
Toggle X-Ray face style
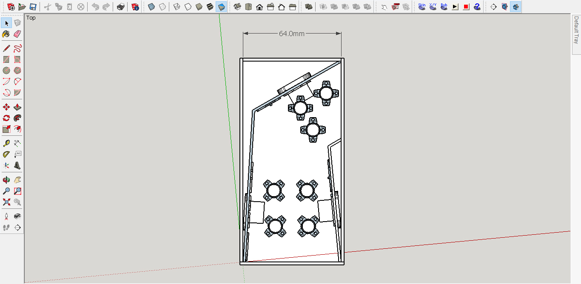click(x=151, y=7)
